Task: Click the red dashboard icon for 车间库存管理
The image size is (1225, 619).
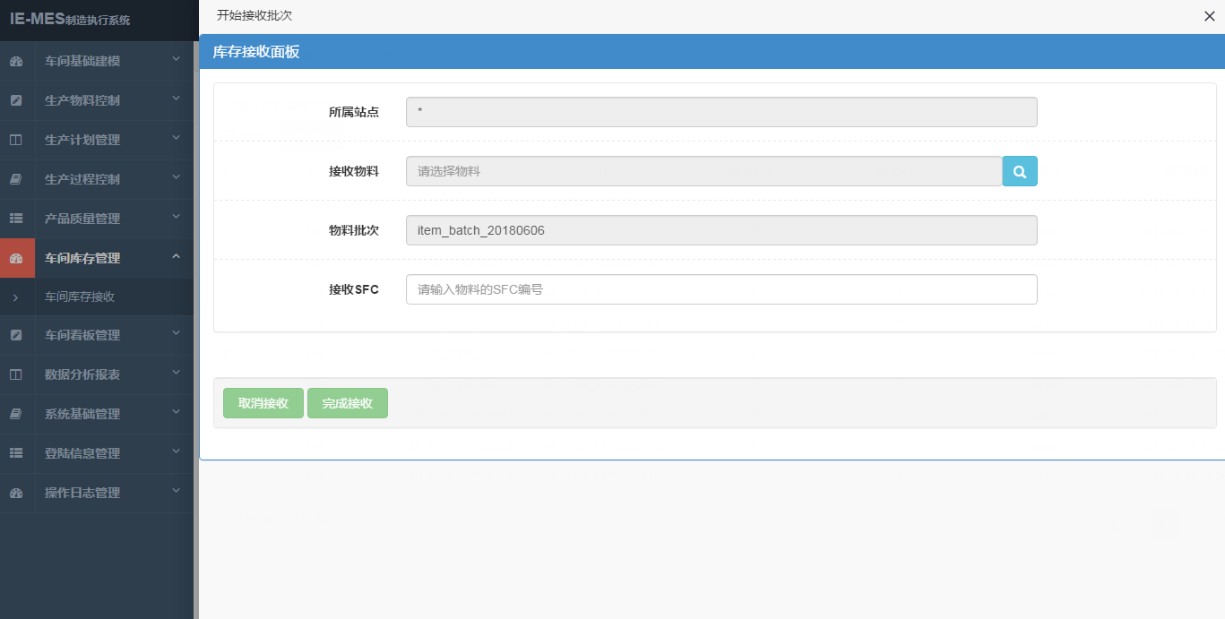Action: click(x=16, y=258)
